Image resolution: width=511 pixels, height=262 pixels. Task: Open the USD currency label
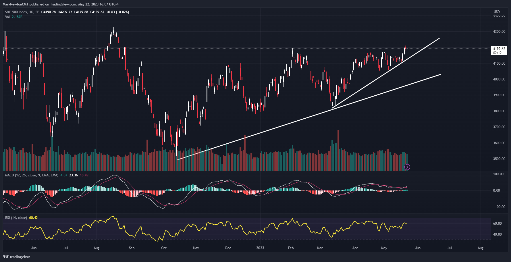(497, 12)
